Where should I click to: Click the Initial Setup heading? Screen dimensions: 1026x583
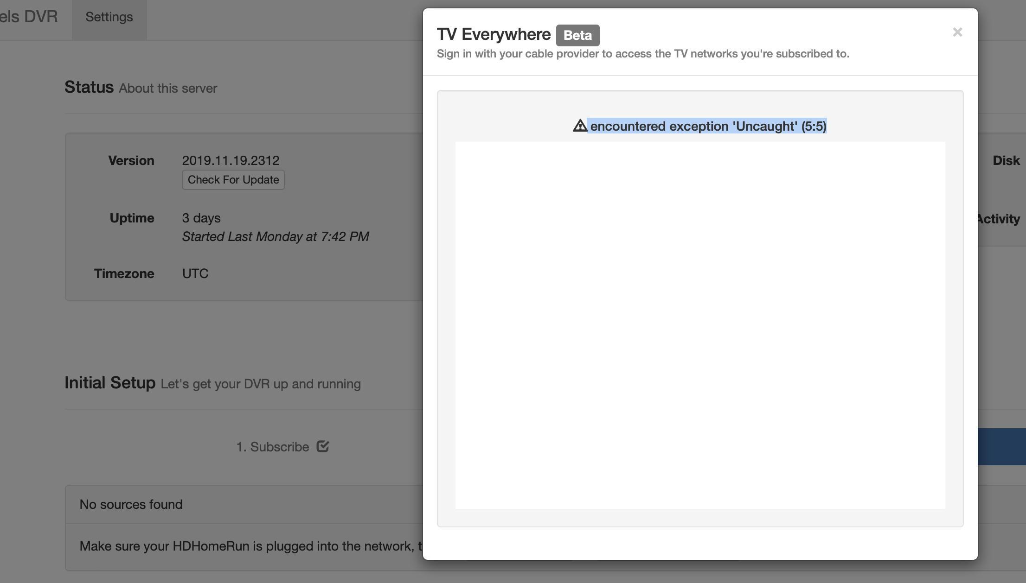(110, 383)
